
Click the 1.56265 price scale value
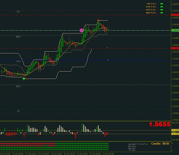[175, 65]
